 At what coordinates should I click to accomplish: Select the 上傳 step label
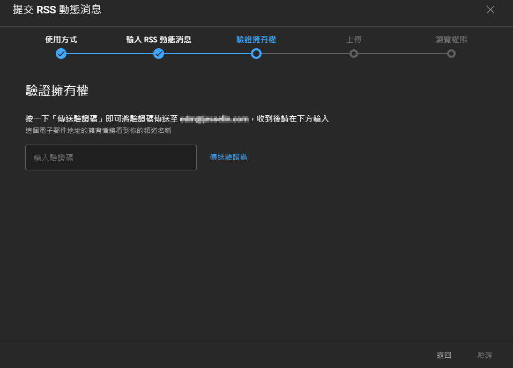point(354,40)
